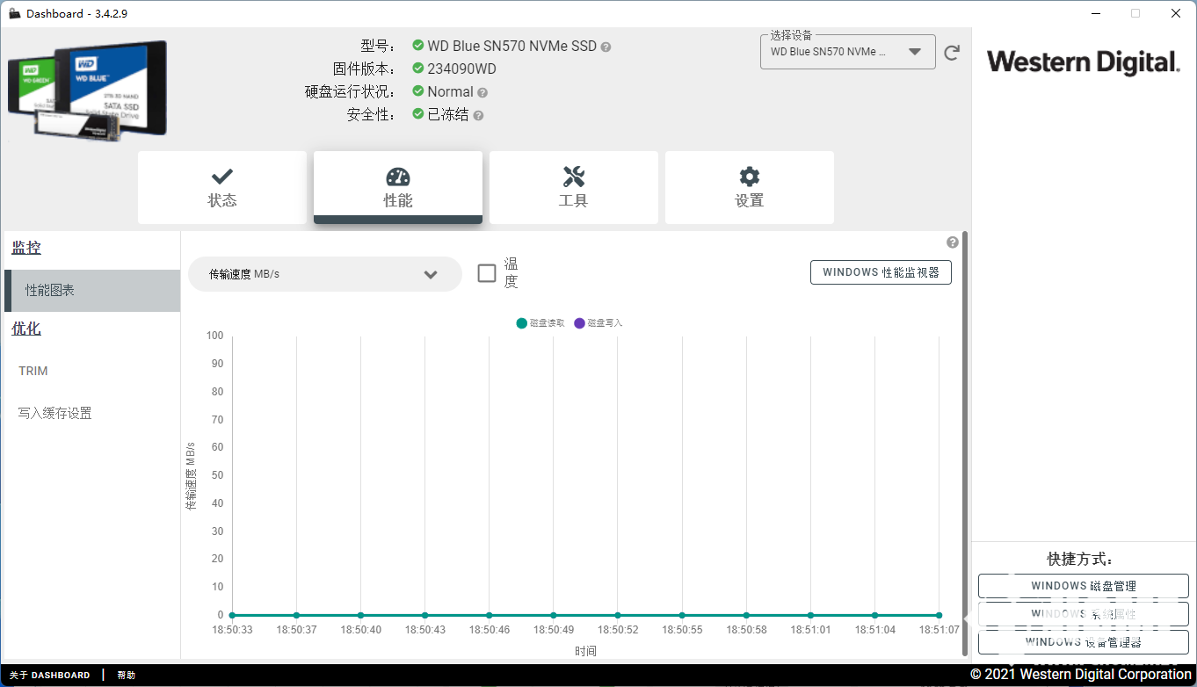Open the 性能 performance tab

(x=398, y=187)
